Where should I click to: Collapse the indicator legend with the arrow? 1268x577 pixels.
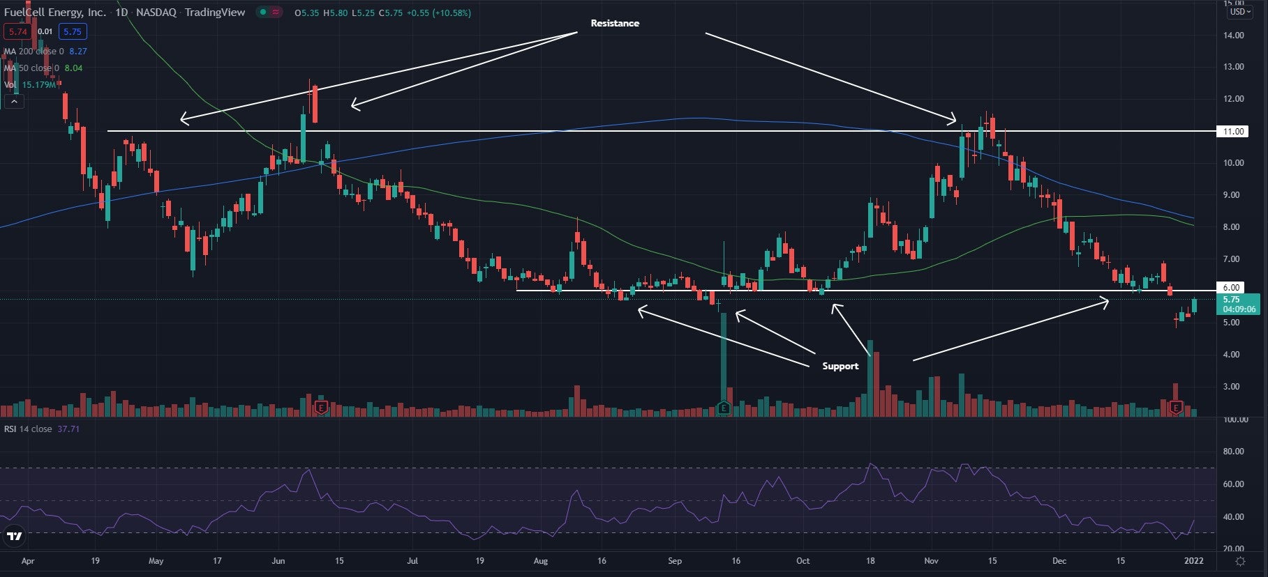point(14,101)
